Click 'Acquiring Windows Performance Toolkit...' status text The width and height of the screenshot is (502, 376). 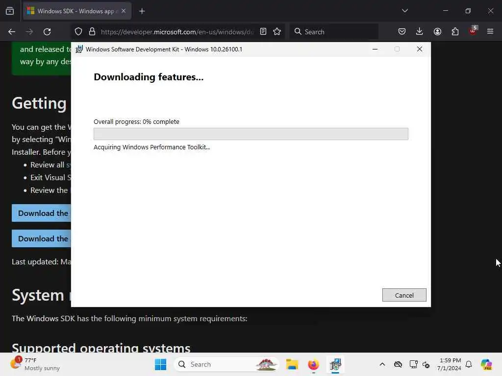152,147
